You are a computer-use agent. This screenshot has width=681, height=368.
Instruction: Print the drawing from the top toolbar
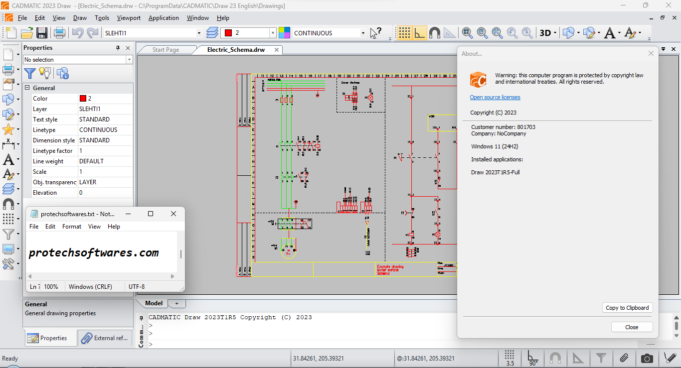tap(60, 33)
